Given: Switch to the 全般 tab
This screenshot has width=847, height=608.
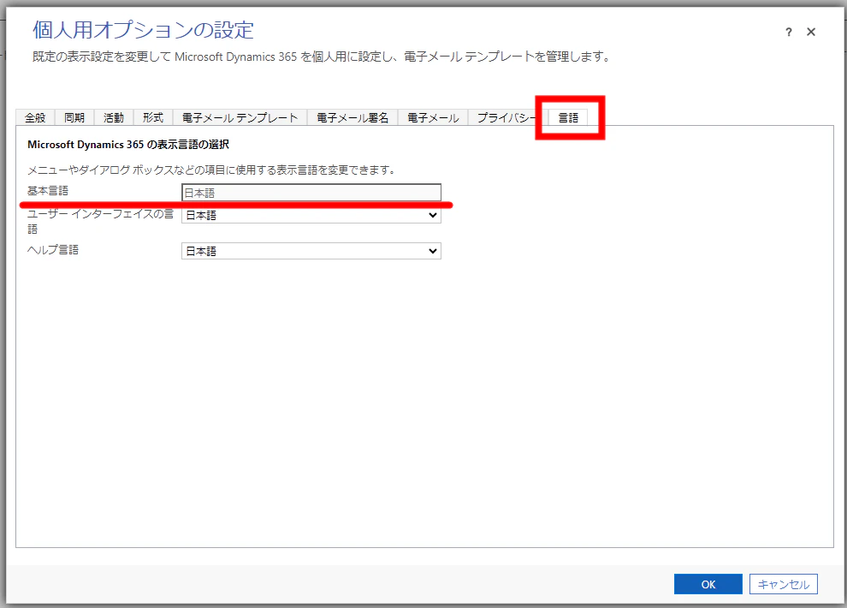Looking at the screenshot, I should (x=35, y=117).
